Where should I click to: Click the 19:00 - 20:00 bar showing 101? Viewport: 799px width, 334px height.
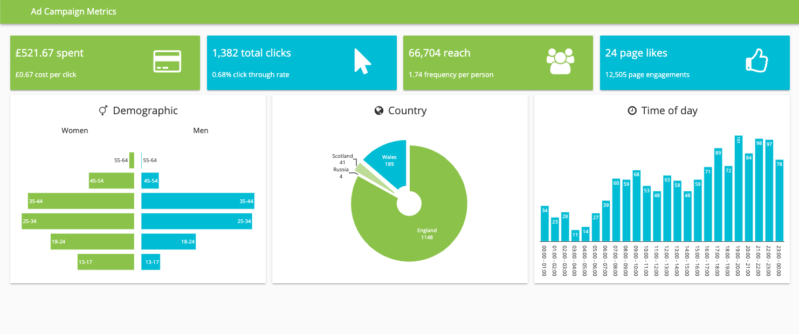click(739, 189)
